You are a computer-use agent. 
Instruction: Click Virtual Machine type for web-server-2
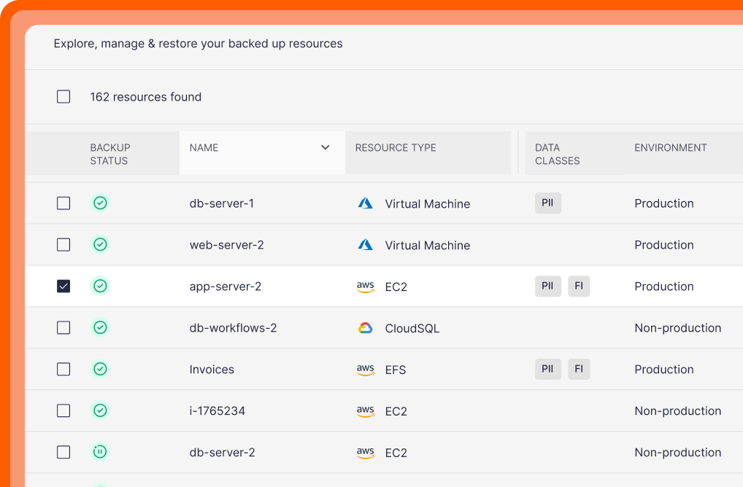coord(428,246)
